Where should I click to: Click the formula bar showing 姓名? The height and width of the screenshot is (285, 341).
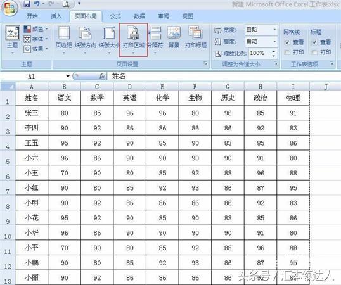[224, 76]
